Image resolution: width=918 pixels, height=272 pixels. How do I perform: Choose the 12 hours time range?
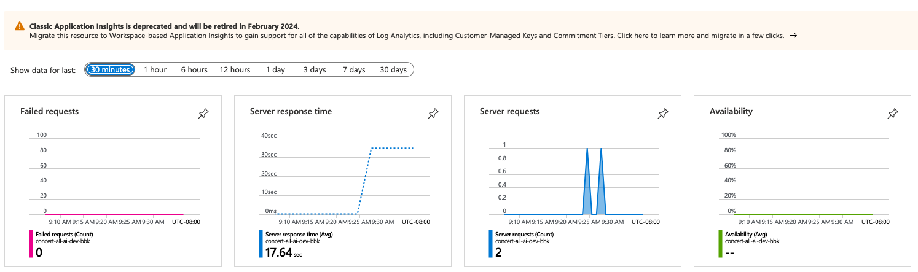coord(235,70)
